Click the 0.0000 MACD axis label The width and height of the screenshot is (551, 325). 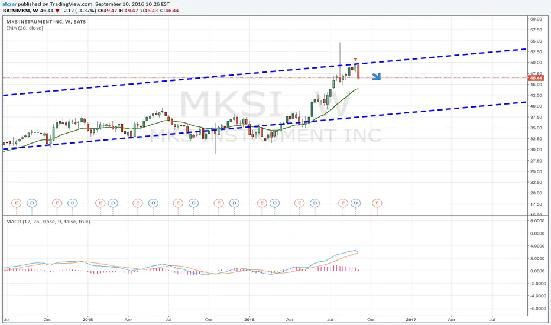[537, 271]
